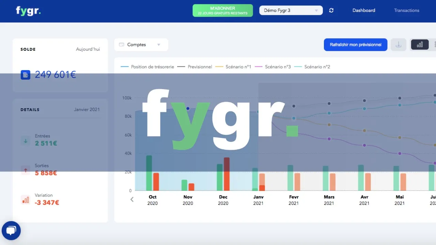Toggle Scénario n°3 legend series

273,67
